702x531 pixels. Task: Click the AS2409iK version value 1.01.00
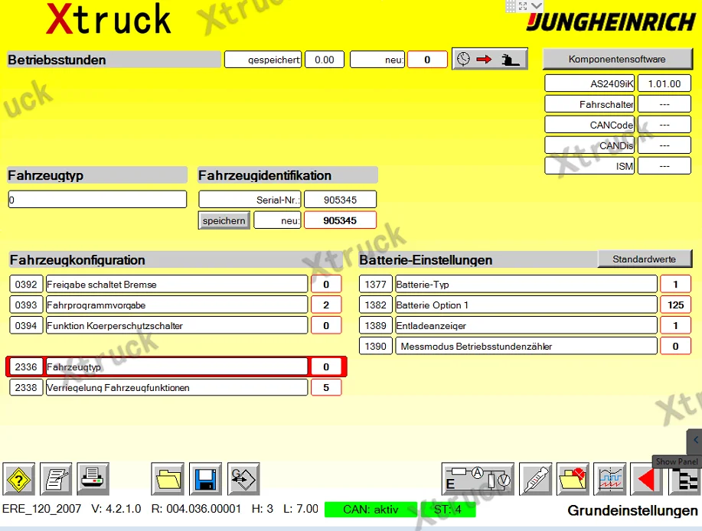(664, 83)
